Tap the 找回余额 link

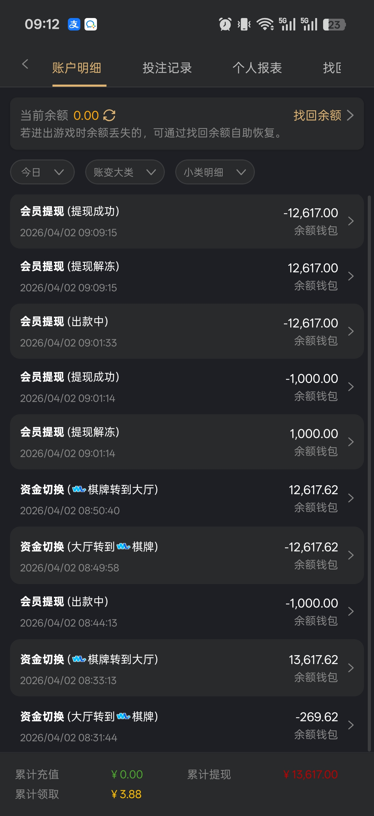coord(323,115)
